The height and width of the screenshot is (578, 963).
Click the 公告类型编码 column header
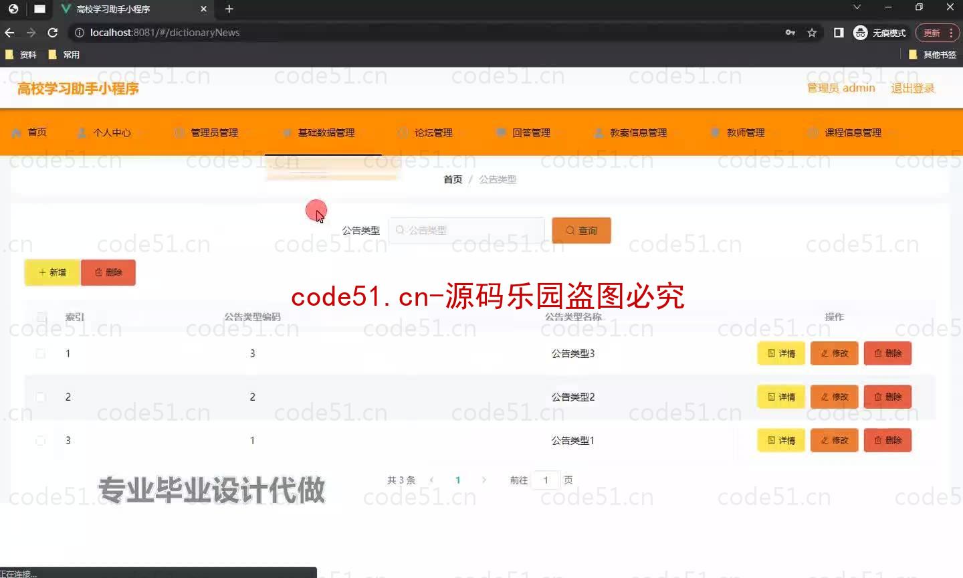tap(252, 316)
